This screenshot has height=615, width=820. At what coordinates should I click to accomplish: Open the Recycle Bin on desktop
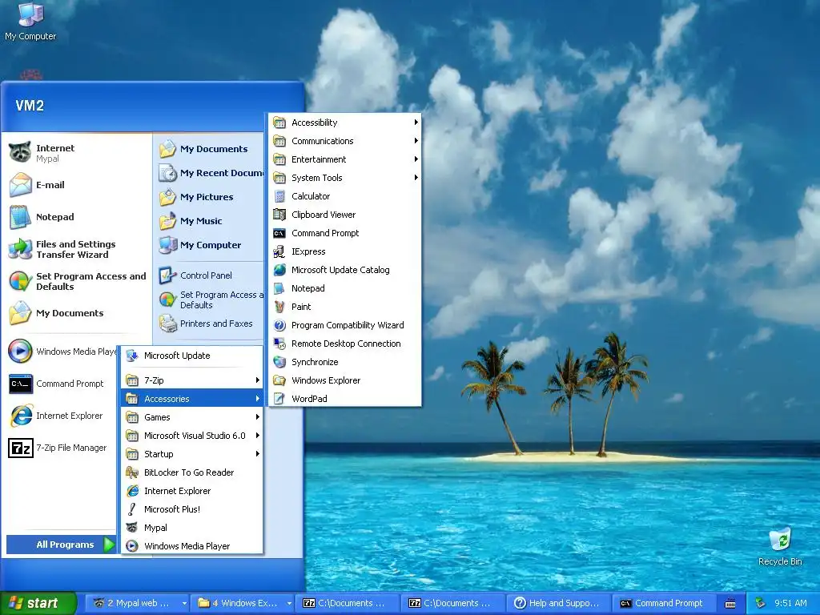[780, 546]
